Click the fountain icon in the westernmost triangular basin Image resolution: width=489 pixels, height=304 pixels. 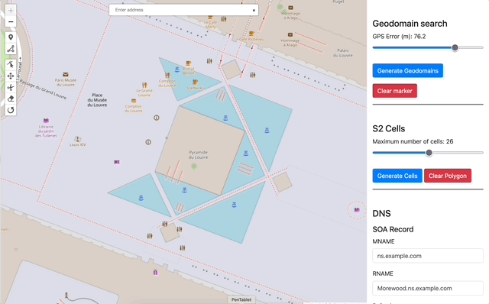click(141, 198)
